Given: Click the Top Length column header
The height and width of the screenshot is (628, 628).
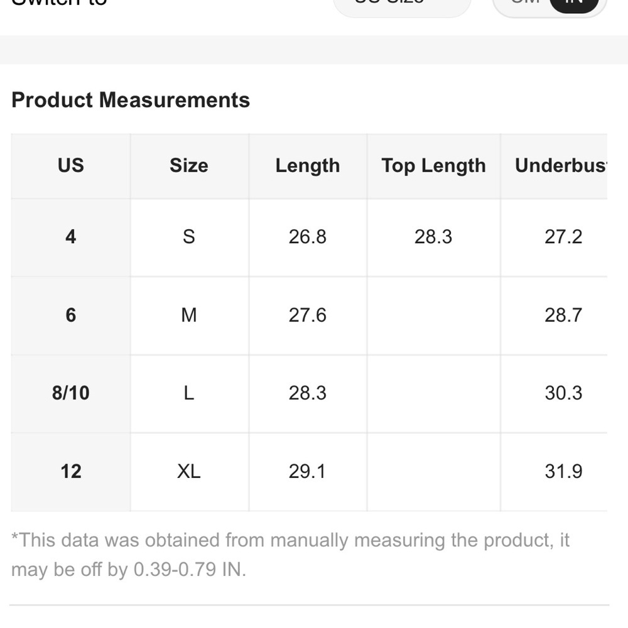Looking at the screenshot, I should point(433,166).
